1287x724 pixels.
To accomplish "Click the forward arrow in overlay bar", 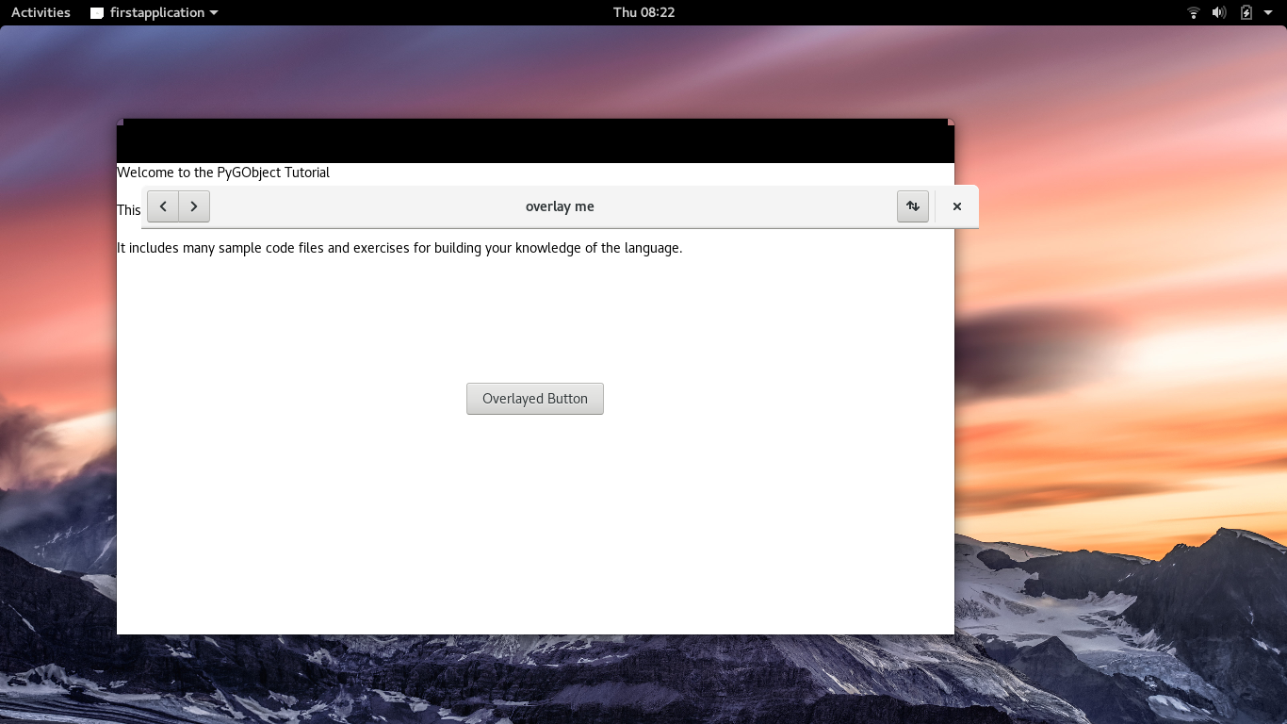I will 194,206.
